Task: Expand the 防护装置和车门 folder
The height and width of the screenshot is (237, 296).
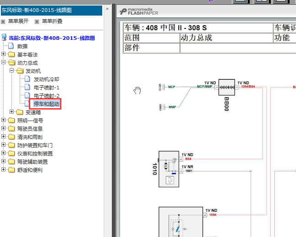Action: [x=3, y=145]
